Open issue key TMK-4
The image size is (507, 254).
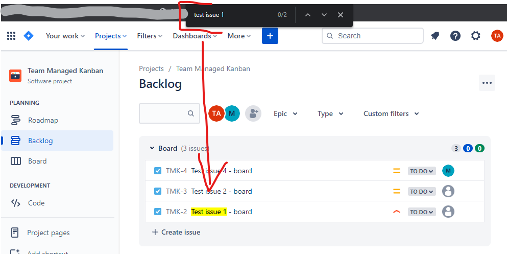pos(177,171)
